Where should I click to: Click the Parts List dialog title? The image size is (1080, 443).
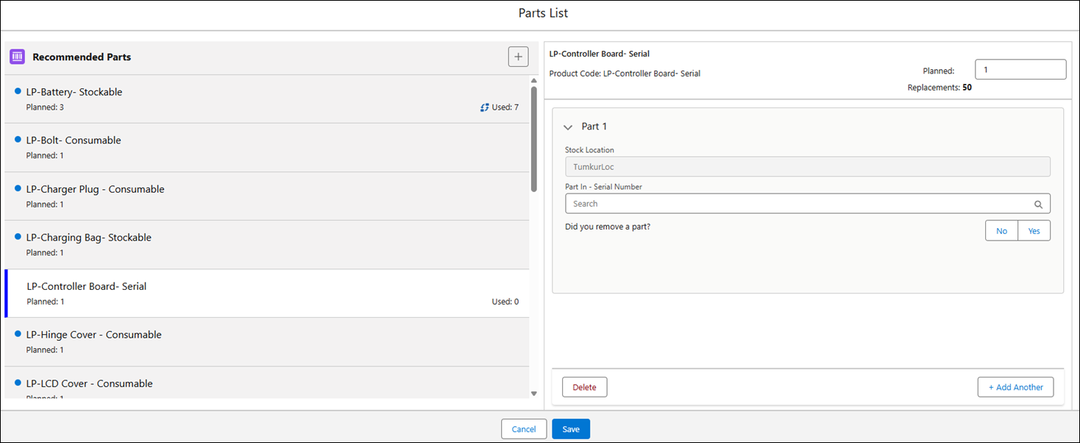[543, 13]
